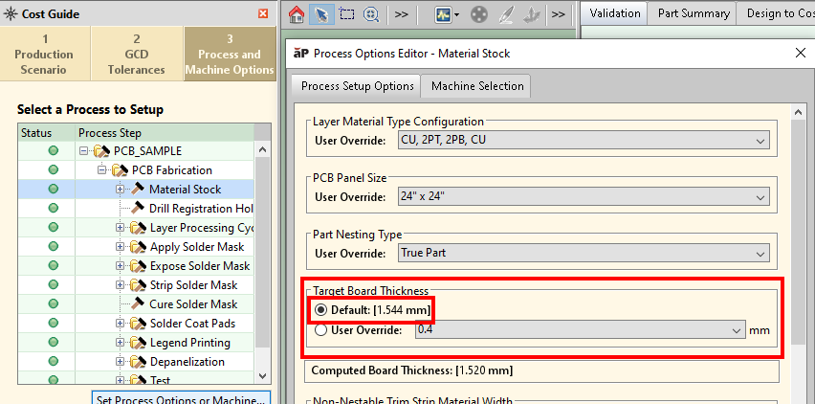Click the Apply Solder Mask folder icon
The width and height of the screenshot is (815, 404).
139,247
